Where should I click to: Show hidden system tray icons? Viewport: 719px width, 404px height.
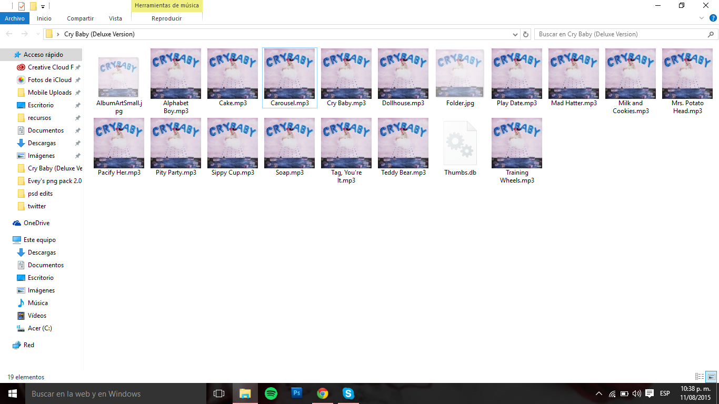pyautogui.click(x=599, y=393)
